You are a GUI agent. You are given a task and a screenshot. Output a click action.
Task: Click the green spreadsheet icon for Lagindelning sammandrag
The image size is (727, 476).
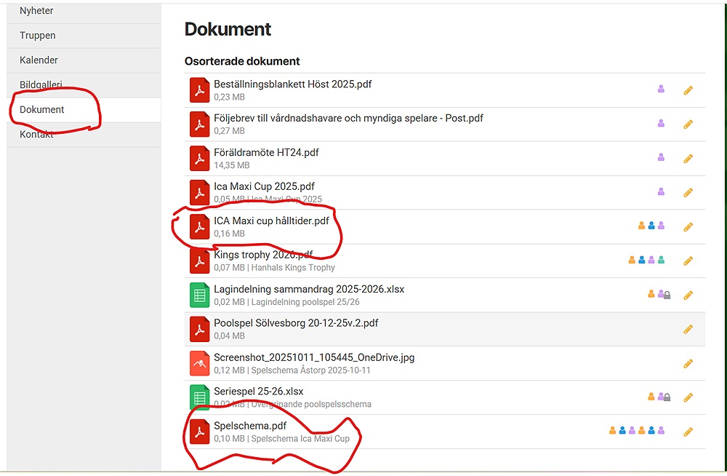[199, 295]
